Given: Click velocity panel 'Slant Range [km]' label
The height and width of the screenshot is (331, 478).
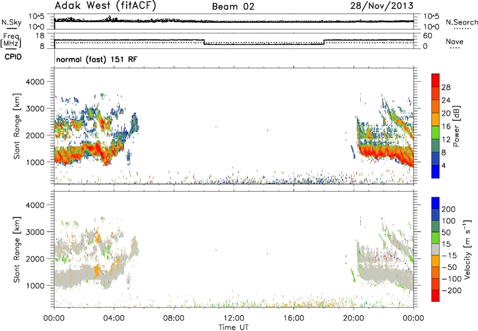Looking at the screenshot, I should [x=17, y=249].
